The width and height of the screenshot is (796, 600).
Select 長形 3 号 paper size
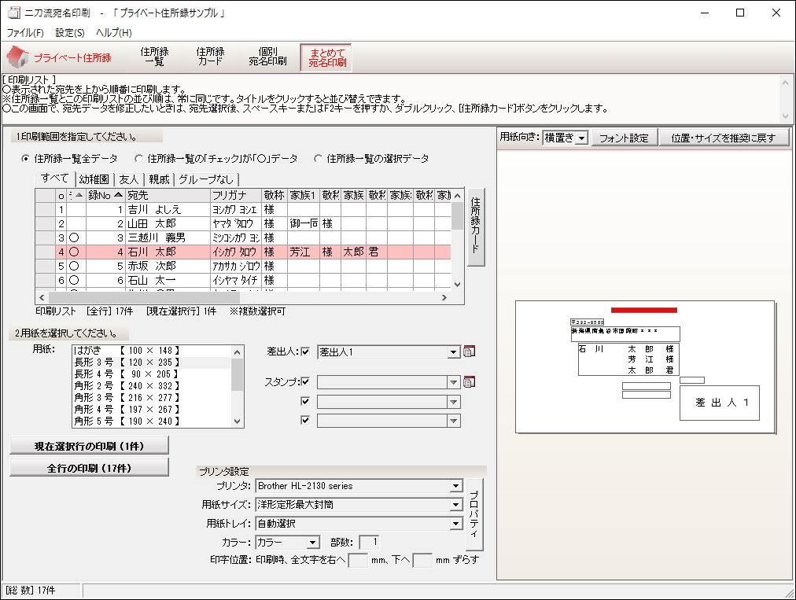[x=152, y=363]
